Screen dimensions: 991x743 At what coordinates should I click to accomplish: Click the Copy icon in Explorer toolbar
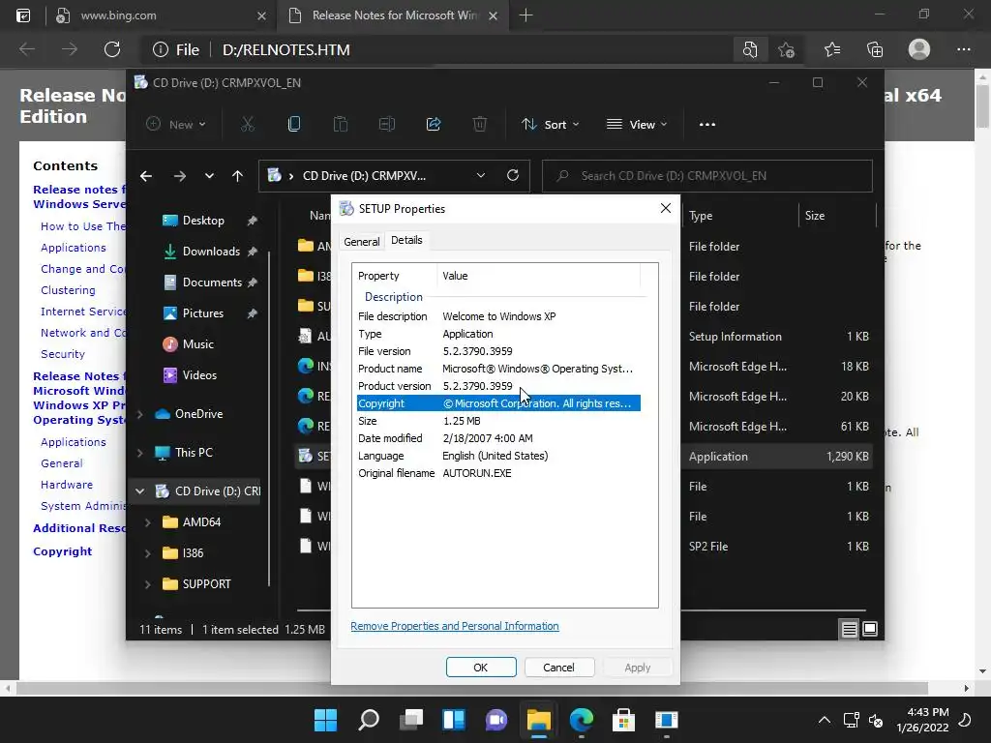(294, 125)
